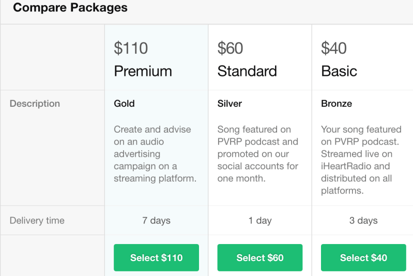The height and width of the screenshot is (276, 413).
Task: Click the audio advertising campaign description
Action: 155,154
